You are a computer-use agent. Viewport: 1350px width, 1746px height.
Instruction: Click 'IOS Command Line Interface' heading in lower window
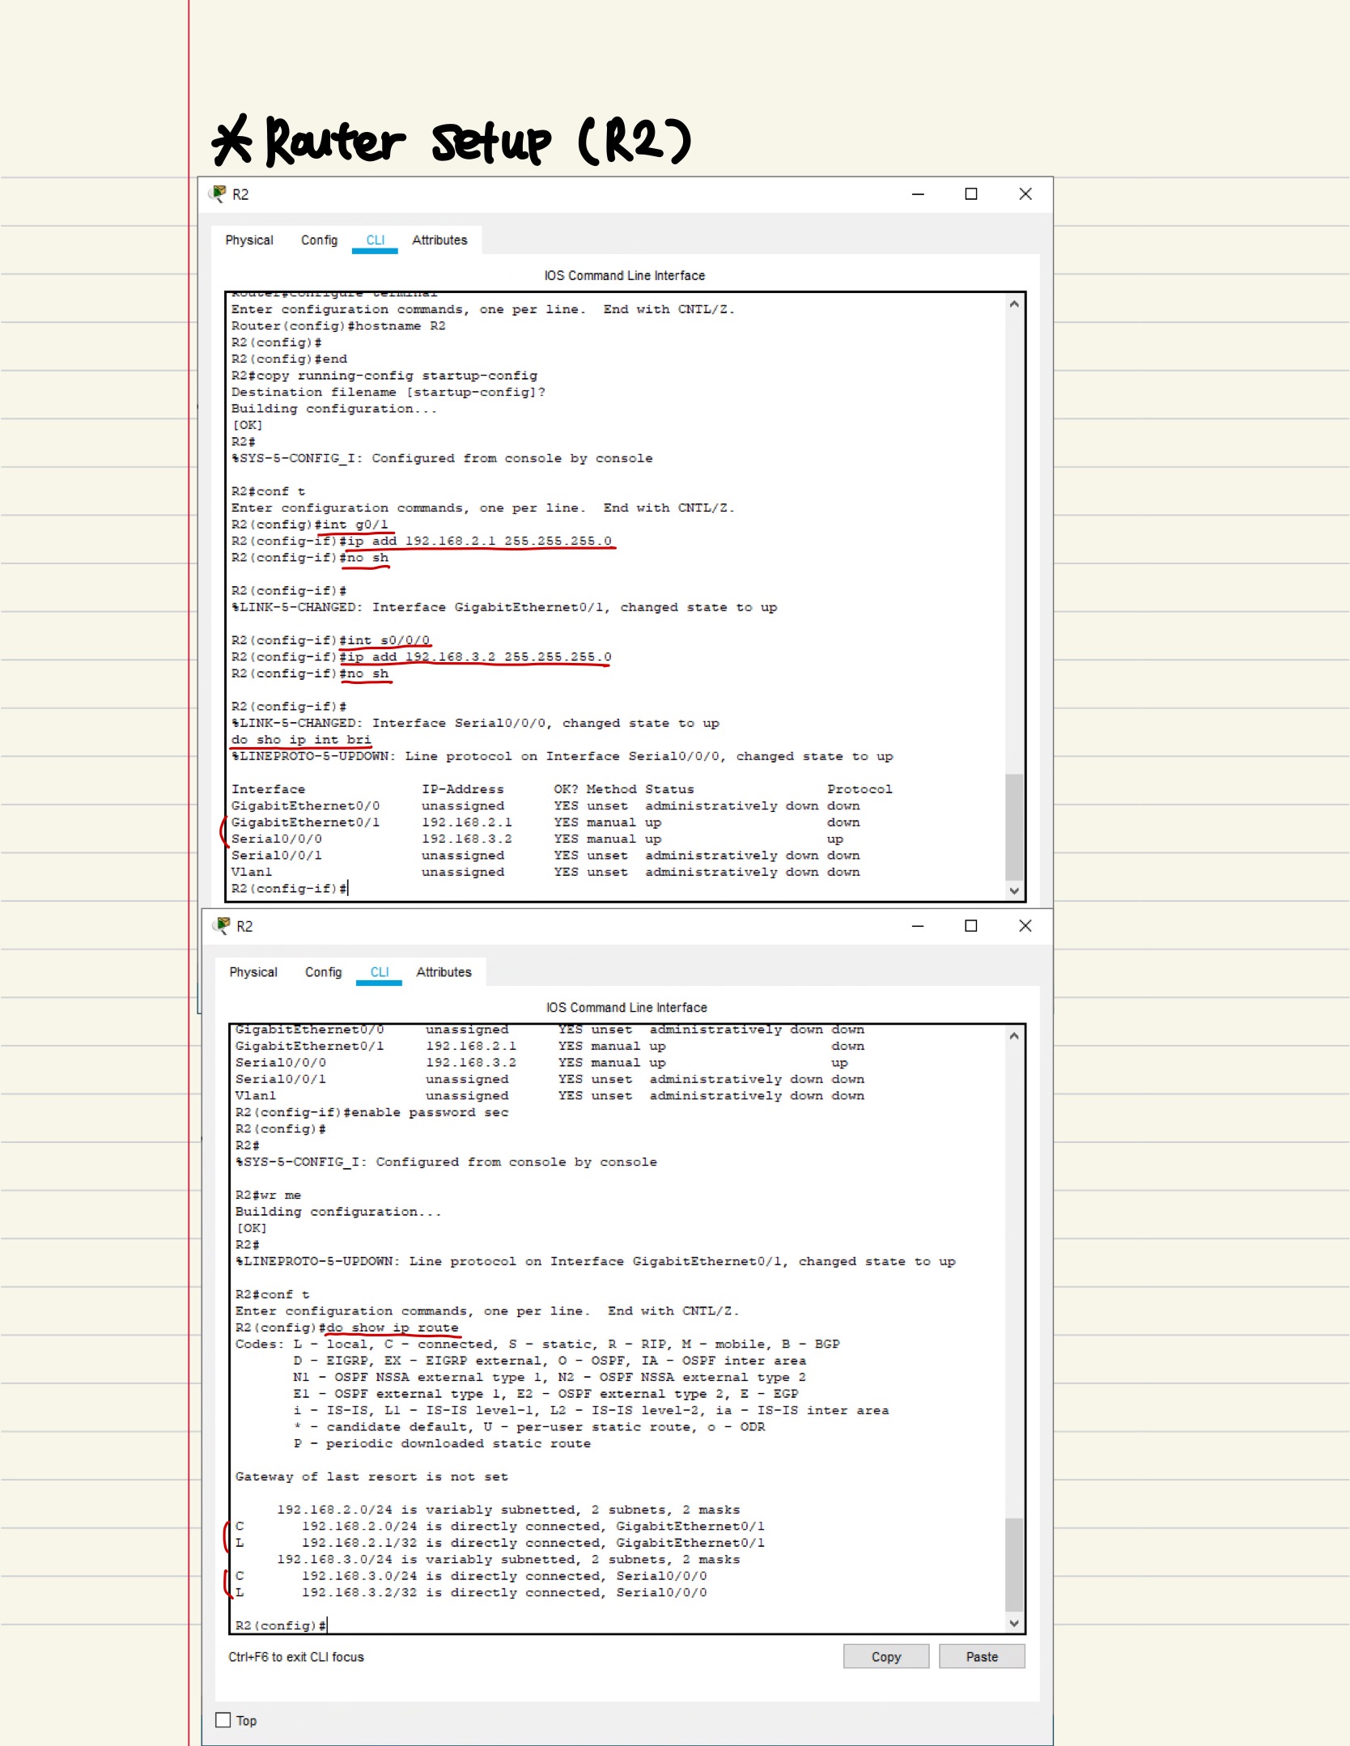pos(626,1008)
